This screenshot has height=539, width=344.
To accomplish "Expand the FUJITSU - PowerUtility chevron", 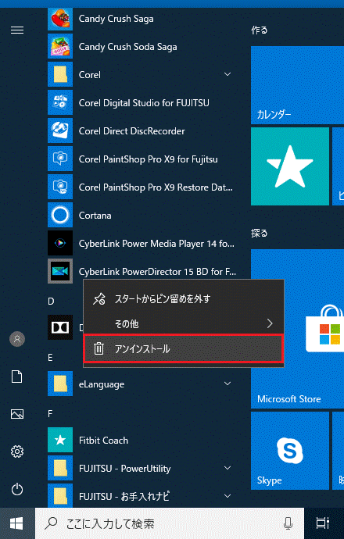I will (x=228, y=468).
